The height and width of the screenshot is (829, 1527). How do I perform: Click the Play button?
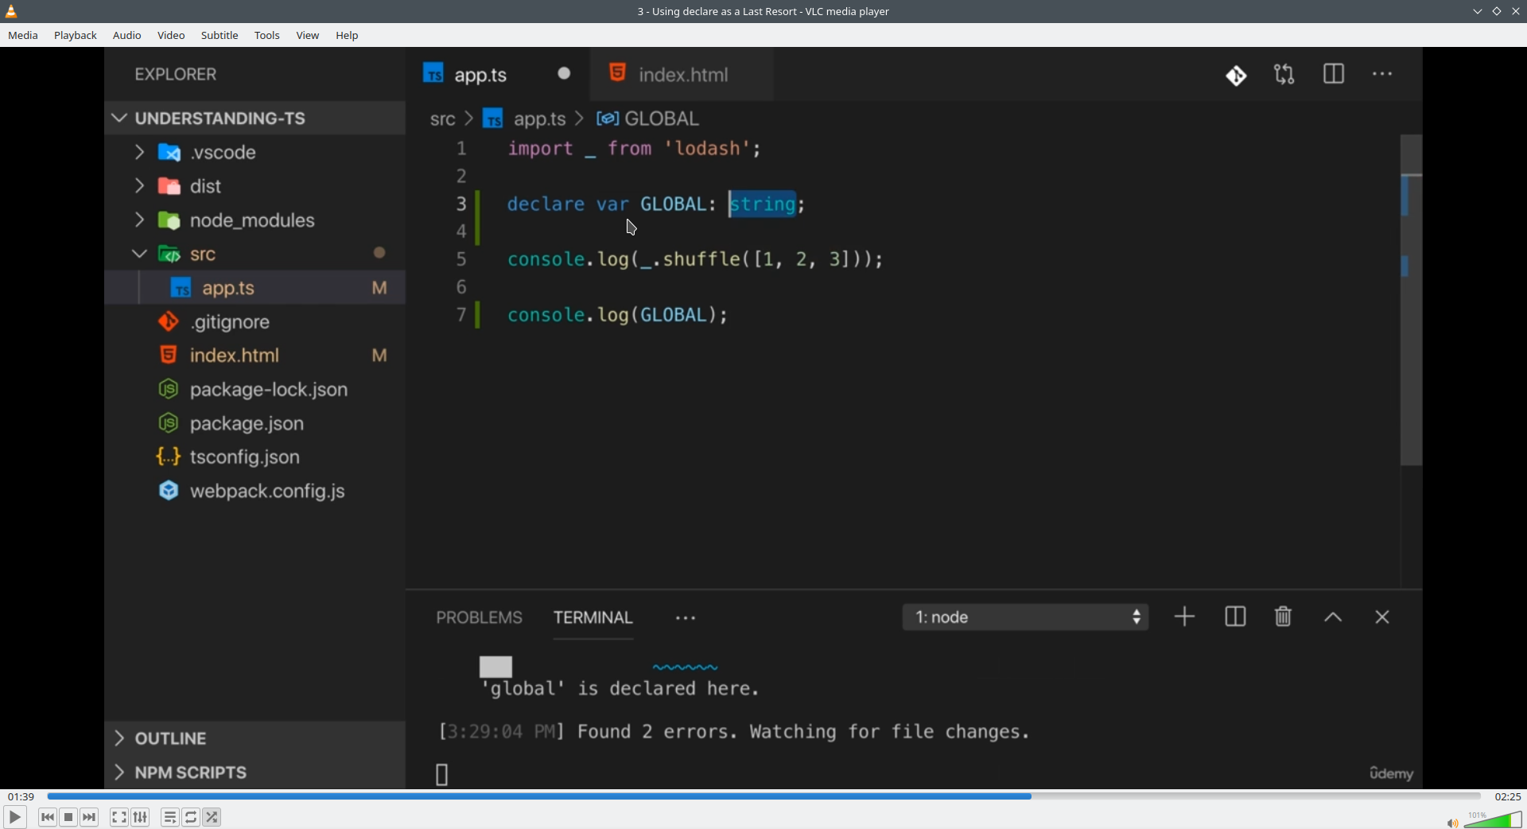14,817
